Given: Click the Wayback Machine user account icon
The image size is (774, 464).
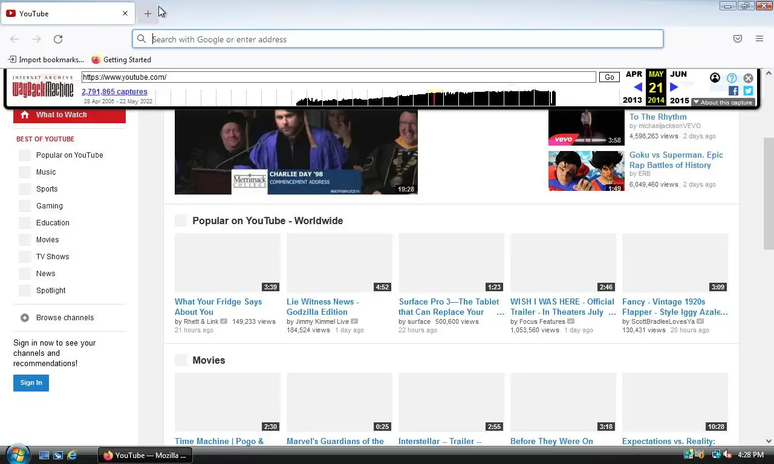Looking at the screenshot, I should (x=715, y=78).
